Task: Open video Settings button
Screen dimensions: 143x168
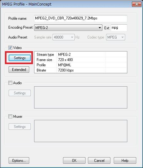Action: coord(20,58)
